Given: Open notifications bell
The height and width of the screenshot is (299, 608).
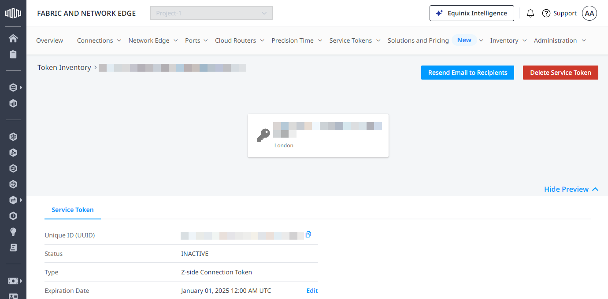Looking at the screenshot, I should (530, 13).
